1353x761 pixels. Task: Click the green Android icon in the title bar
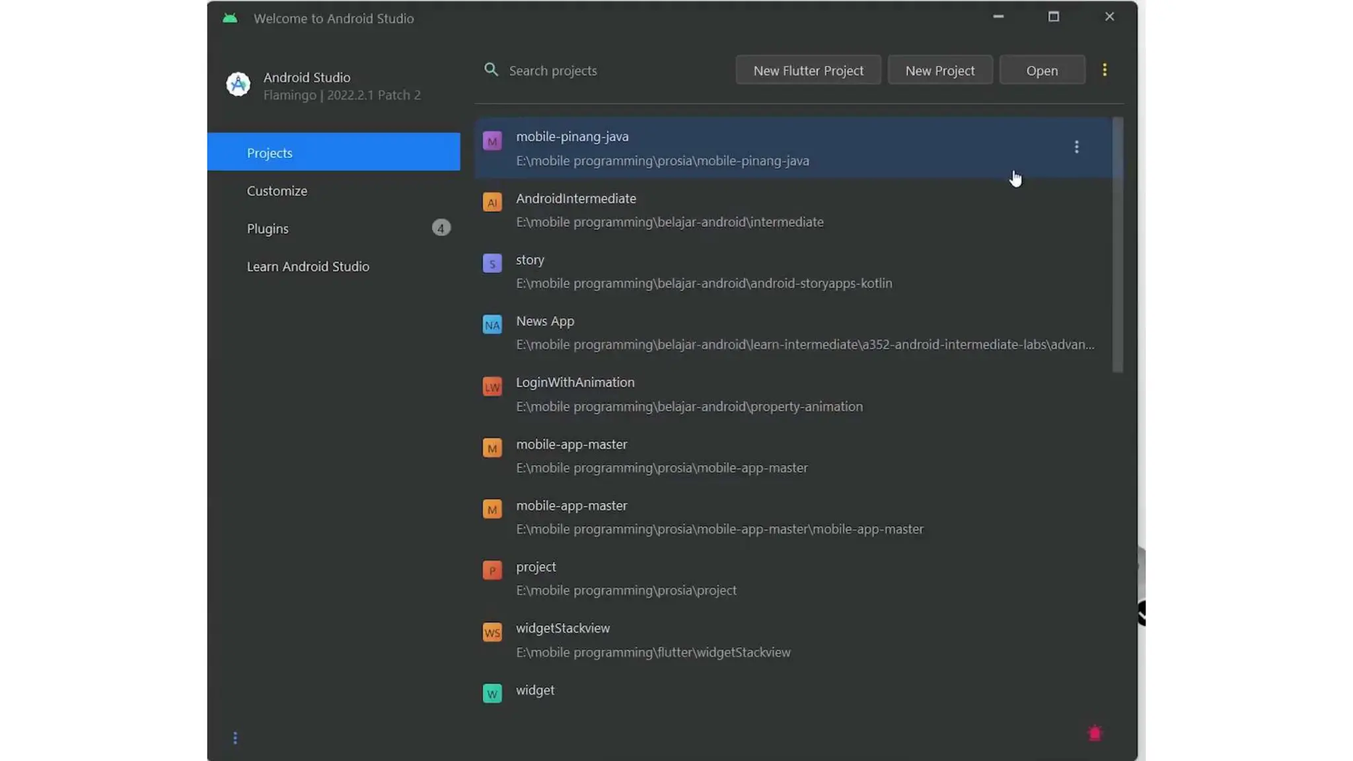click(x=230, y=18)
